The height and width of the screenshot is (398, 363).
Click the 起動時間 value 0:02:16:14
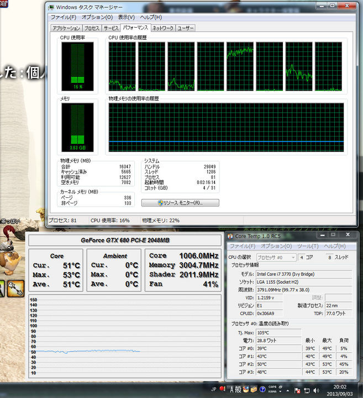pyautogui.click(x=206, y=182)
